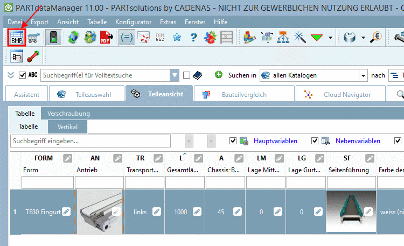
Task: Switch to the Vertikal sub-tab
Action: [67, 126]
